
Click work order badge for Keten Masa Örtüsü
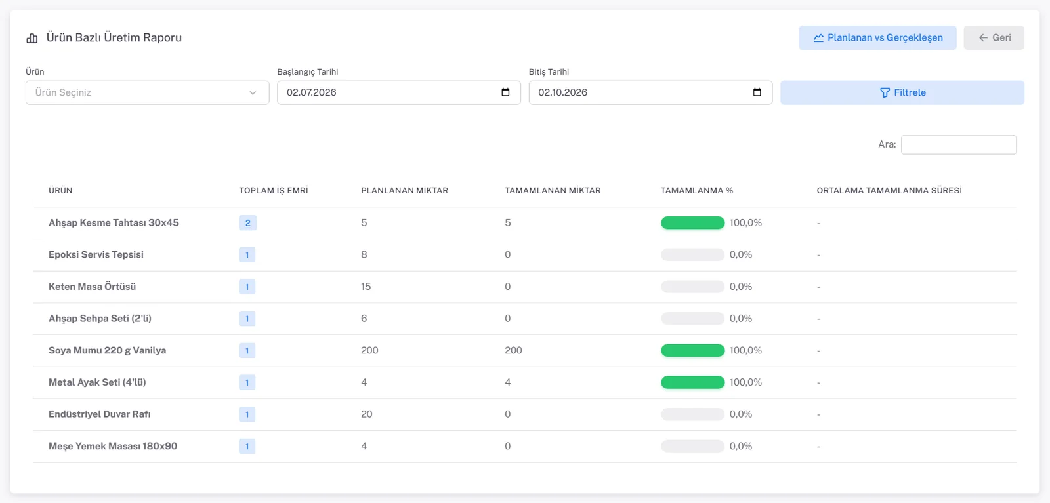(x=247, y=287)
